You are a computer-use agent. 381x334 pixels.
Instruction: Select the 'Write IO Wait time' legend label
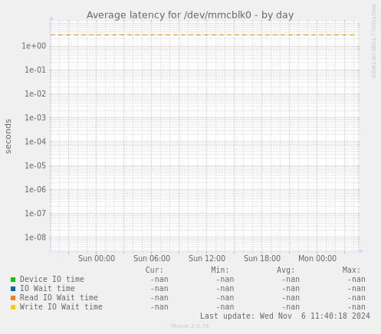point(61,306)
